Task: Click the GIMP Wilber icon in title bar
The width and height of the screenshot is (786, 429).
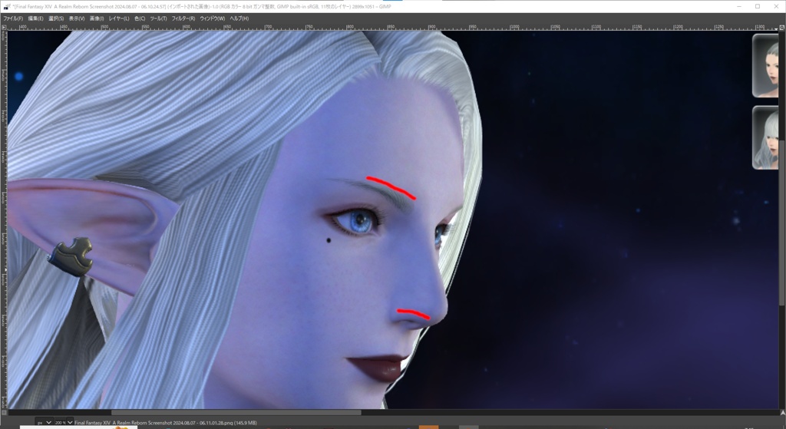Action: coord(6,6)
